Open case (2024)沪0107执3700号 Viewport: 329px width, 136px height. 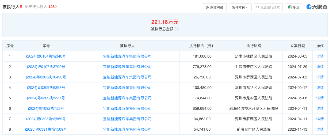click(46, 67)
